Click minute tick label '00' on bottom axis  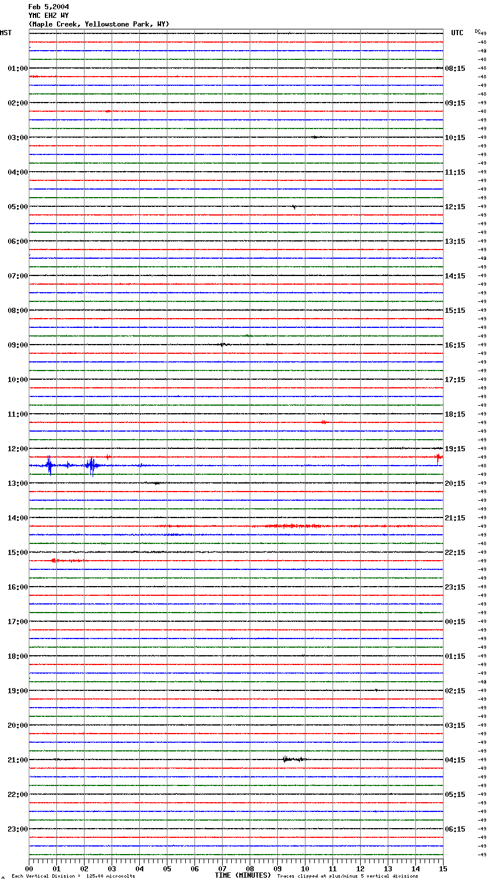[x=29, y=868]
